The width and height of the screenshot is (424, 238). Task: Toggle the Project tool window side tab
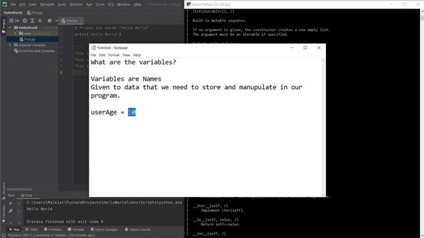3,26
